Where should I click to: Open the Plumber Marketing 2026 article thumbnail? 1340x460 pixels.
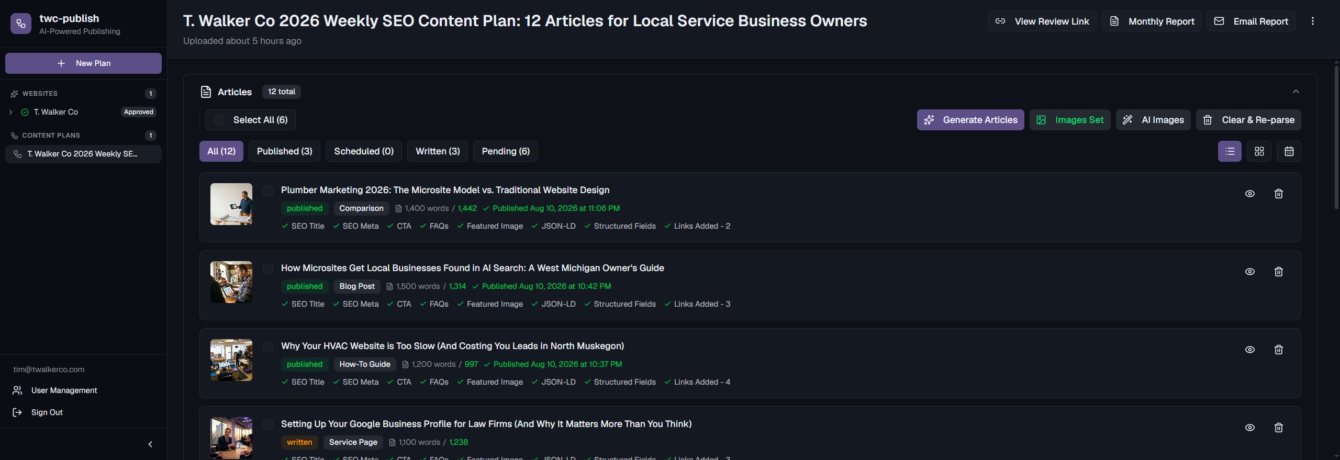pos(231,204)
